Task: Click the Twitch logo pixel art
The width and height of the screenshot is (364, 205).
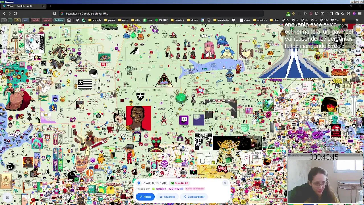Action: pyautogui.click(x=184, y=120)
